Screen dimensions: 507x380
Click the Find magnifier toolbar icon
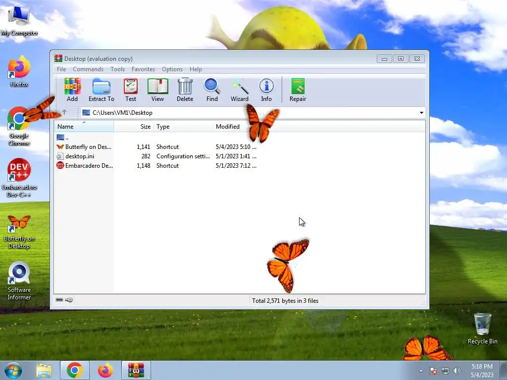(x=212, y=90)
